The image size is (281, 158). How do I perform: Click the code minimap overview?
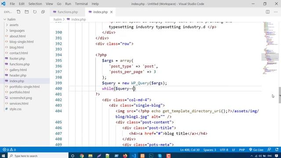(270, 48)
